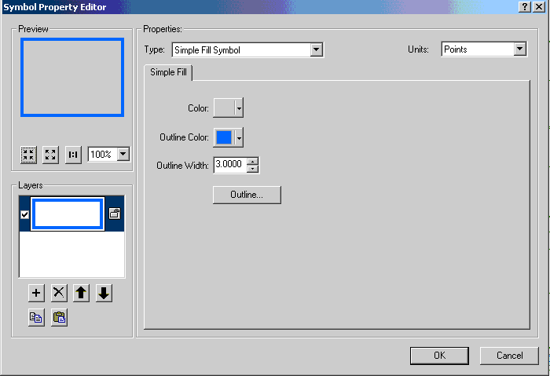The height and width of the screenshot is (376, 550).
Task: Add a new symbol layer
Action: tap(36, 293)
